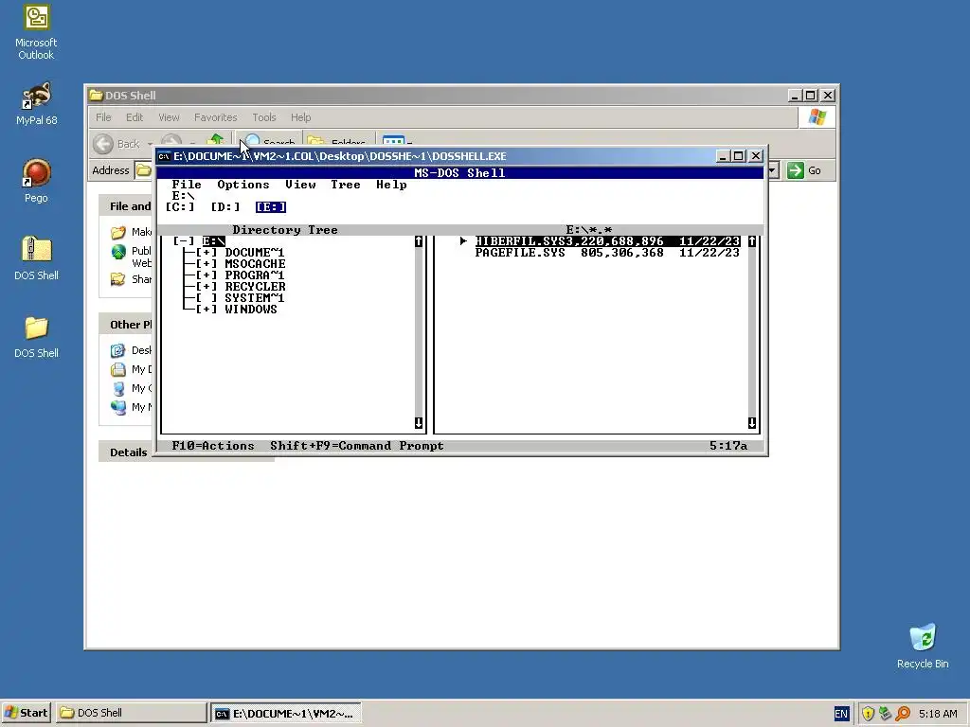Screen dimensions: 970x727
Task: Select drive [E:] in MS-DOS Shell
Action: click(270, 207)
